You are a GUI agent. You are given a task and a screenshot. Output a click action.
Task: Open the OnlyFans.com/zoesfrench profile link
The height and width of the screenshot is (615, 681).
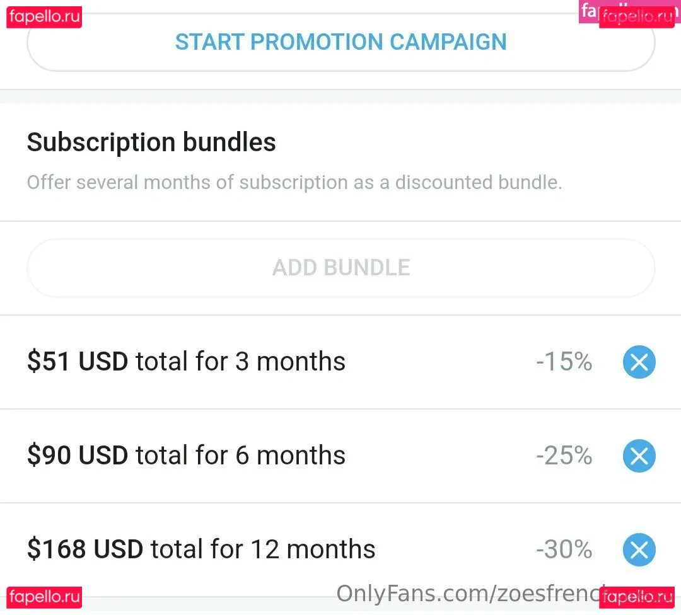coord(467,594)
